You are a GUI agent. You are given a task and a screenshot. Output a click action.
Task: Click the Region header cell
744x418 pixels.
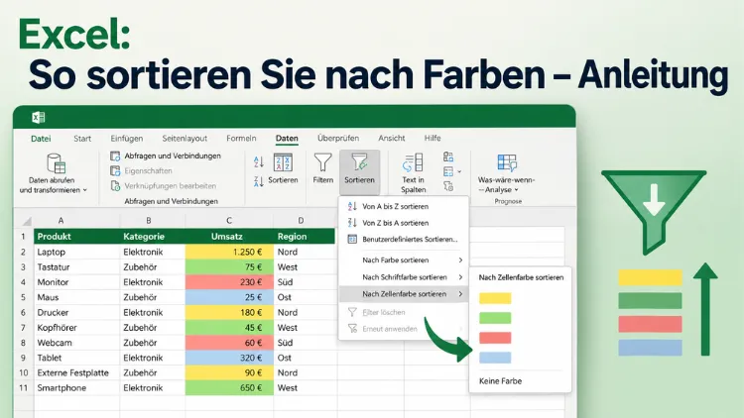pyautogui.click(x=305, y=236)
